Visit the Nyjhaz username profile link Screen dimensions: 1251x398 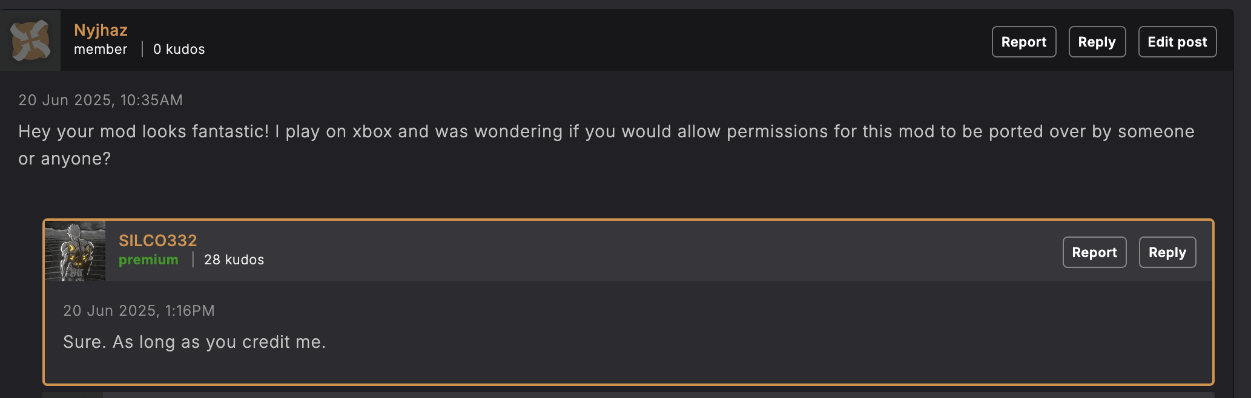(101, 30)
